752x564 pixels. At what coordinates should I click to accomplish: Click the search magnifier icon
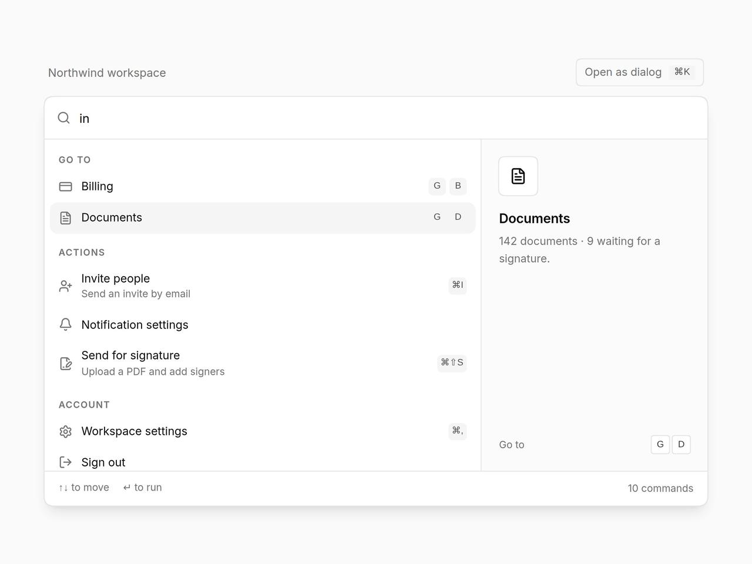tap(64, 118)
